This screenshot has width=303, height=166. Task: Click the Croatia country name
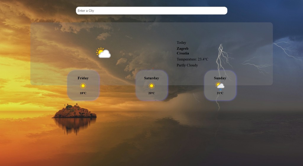(x=183, y=53)
